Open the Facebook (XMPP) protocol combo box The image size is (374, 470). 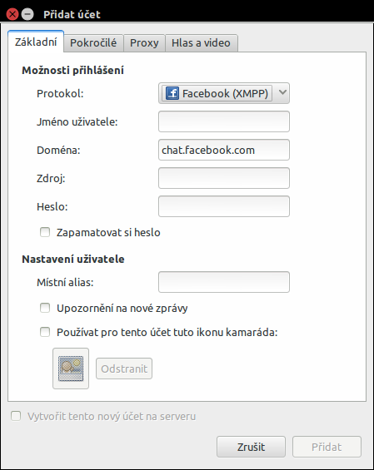(x=224, y=93)
